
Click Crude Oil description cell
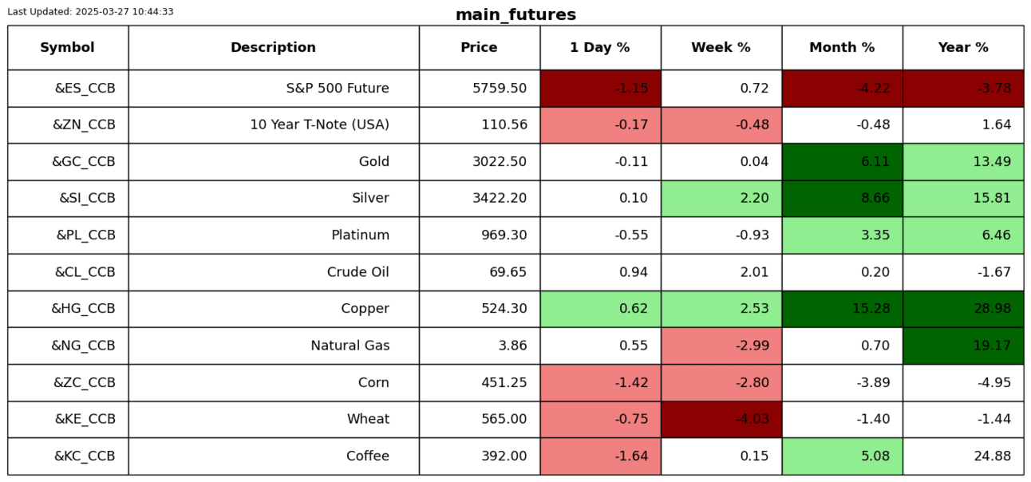273,272
